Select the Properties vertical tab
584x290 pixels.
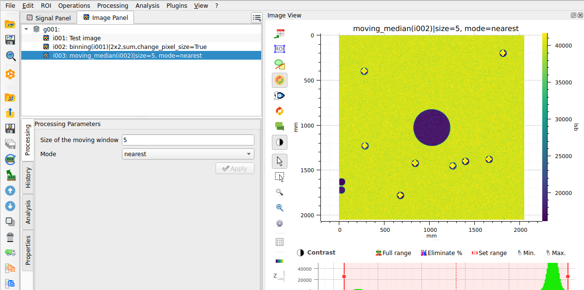(28, 250)
